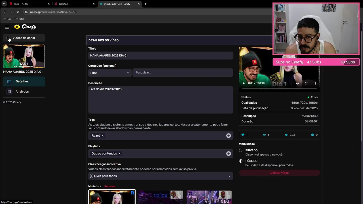Close the Início – Netflix tab
The image size is (363, 204).
click(49, 4)
